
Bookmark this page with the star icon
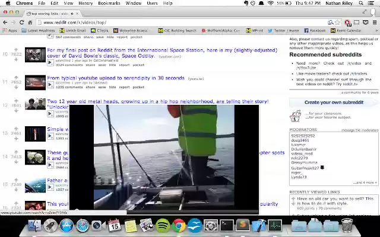(x=337, y=23)
